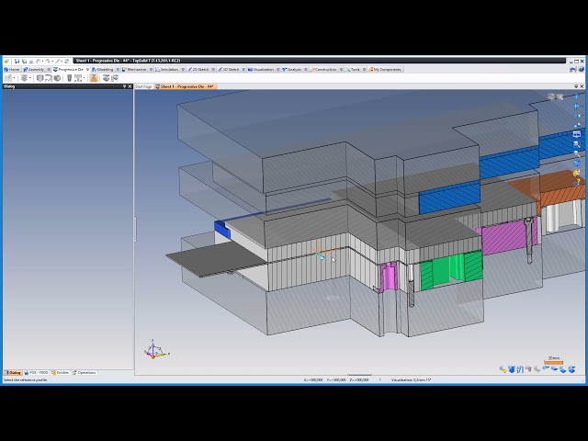Open the Home ribbon tab
Image resolution: width=588 pixels, height=441 pixels.
pos(13,69)
